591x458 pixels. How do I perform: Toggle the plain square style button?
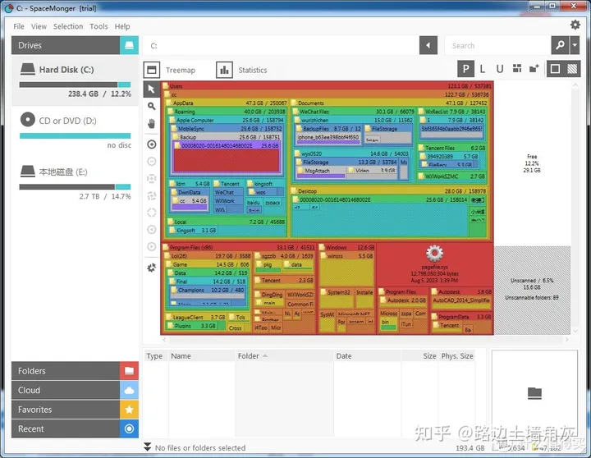[555, 69]
